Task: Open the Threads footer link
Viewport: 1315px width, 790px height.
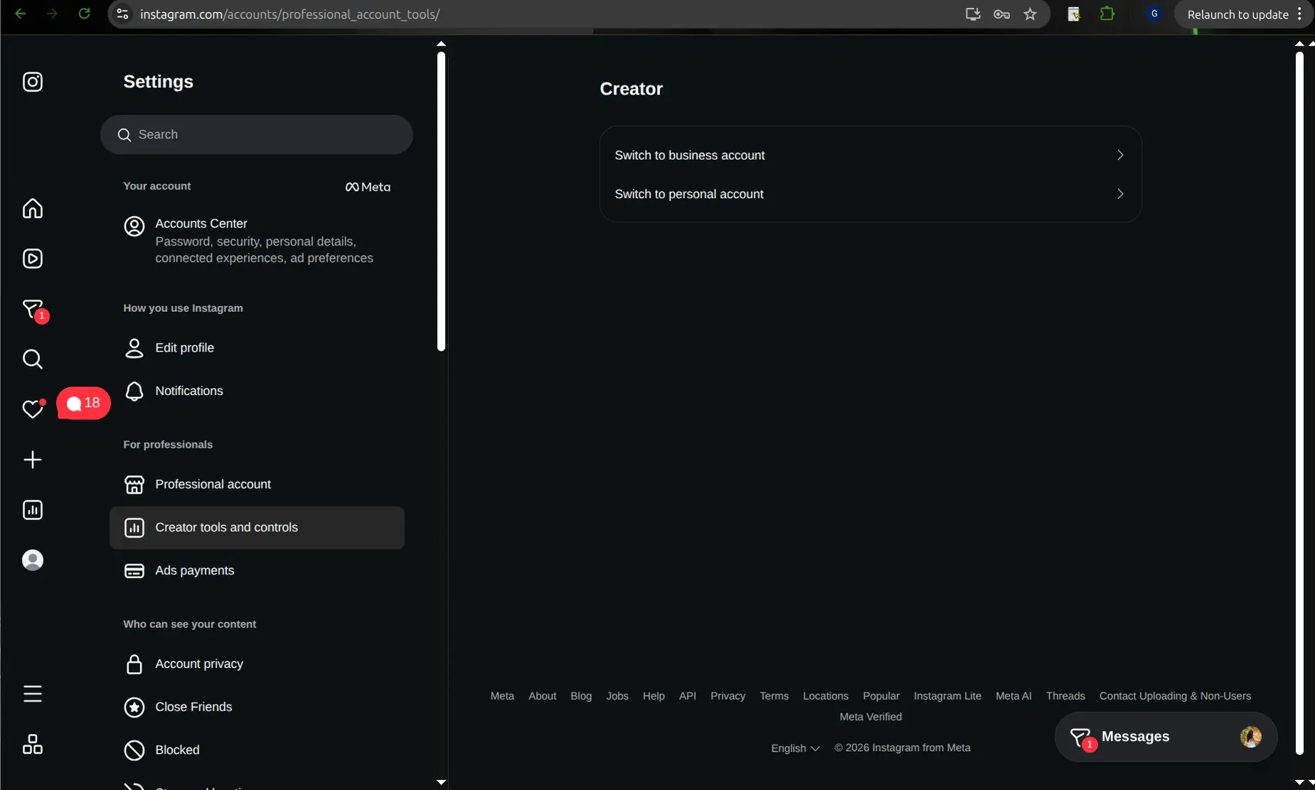Action: [1065, 696]
